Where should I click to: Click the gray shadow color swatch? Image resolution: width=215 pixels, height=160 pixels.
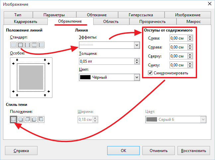pos(152,120)
